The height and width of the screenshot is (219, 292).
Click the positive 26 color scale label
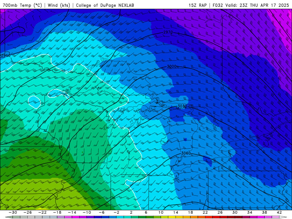pyautogui.click(x=220, y=212)
